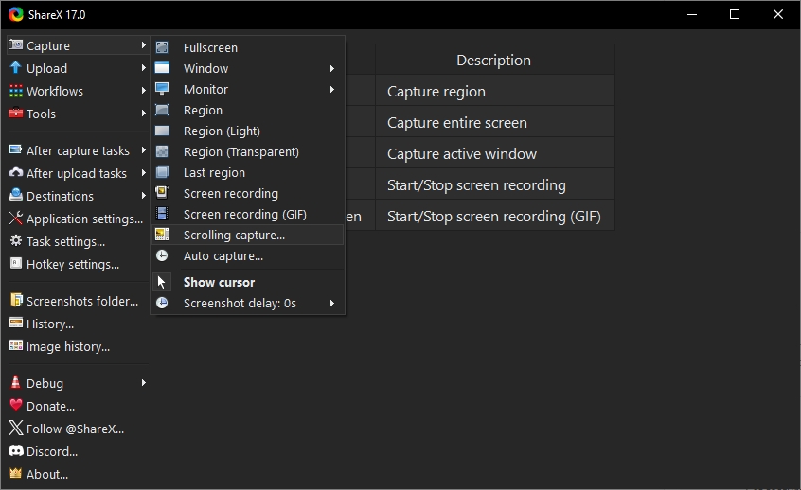Click the Region capture icon
The height and width of the screenshot is (490, 801).
pos(162,110)
